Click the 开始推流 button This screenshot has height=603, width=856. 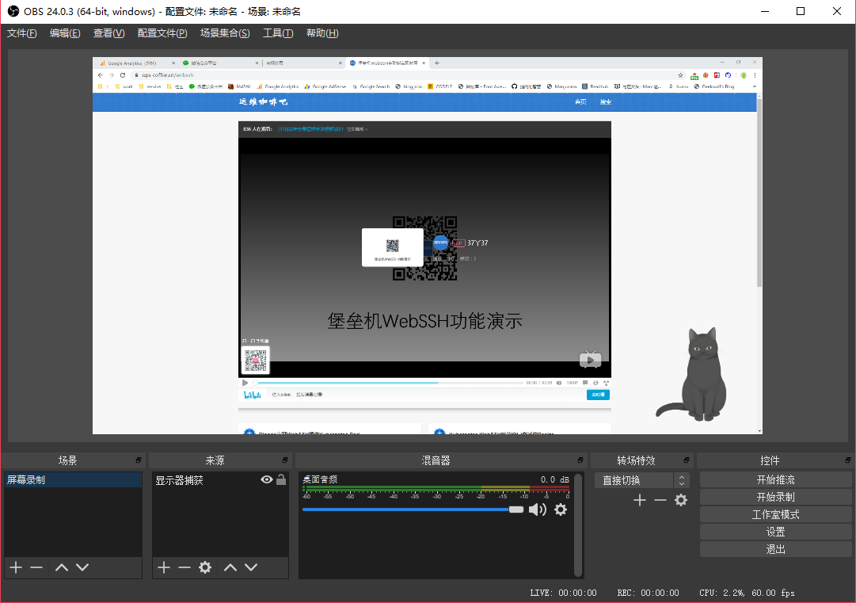[x=775, y=480]
